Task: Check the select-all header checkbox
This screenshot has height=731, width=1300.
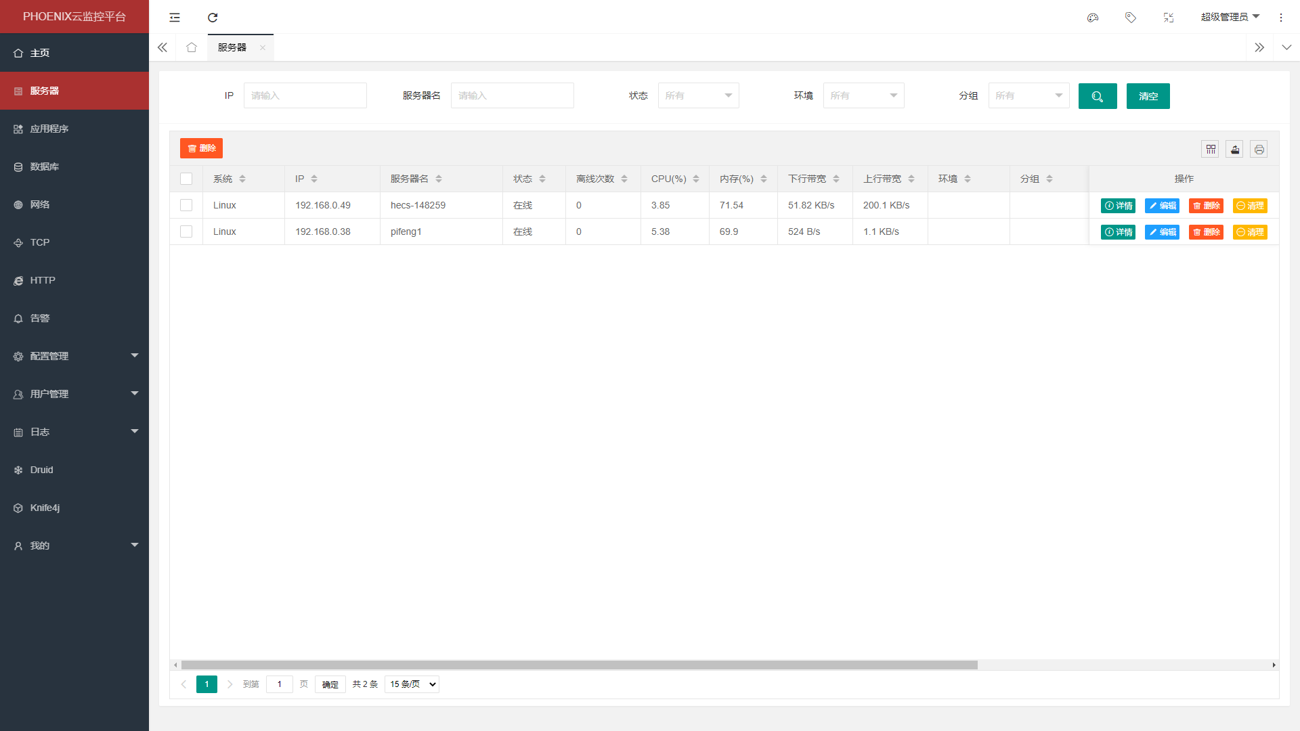Action: click(x=186, y=179)
